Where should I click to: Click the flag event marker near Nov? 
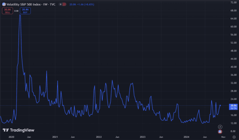tap(220, 131)
